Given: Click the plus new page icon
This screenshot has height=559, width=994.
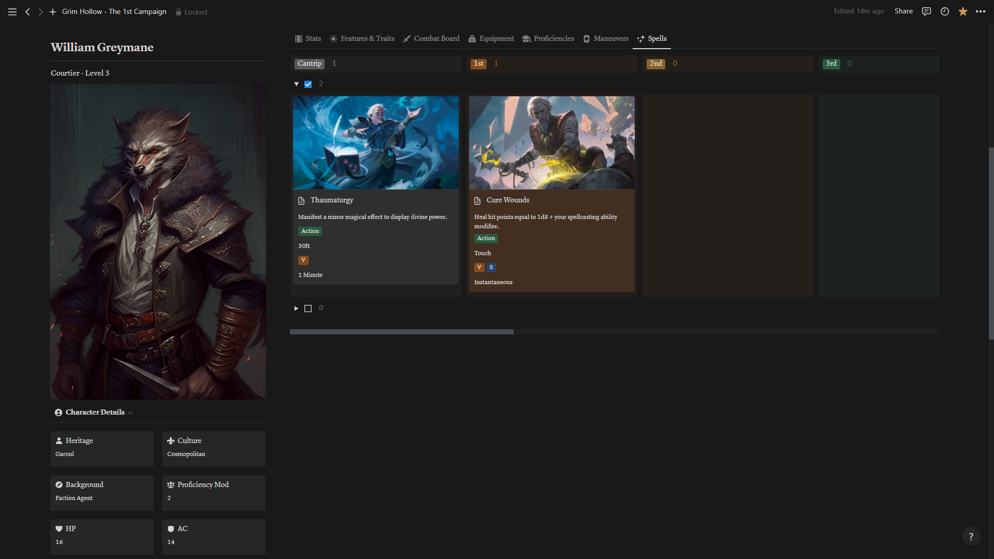Looking at the screenshot, I should [x=52, y=11].
